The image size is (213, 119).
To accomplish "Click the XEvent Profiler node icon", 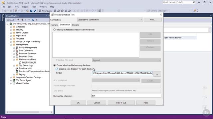I will click(x=14, y=83).
